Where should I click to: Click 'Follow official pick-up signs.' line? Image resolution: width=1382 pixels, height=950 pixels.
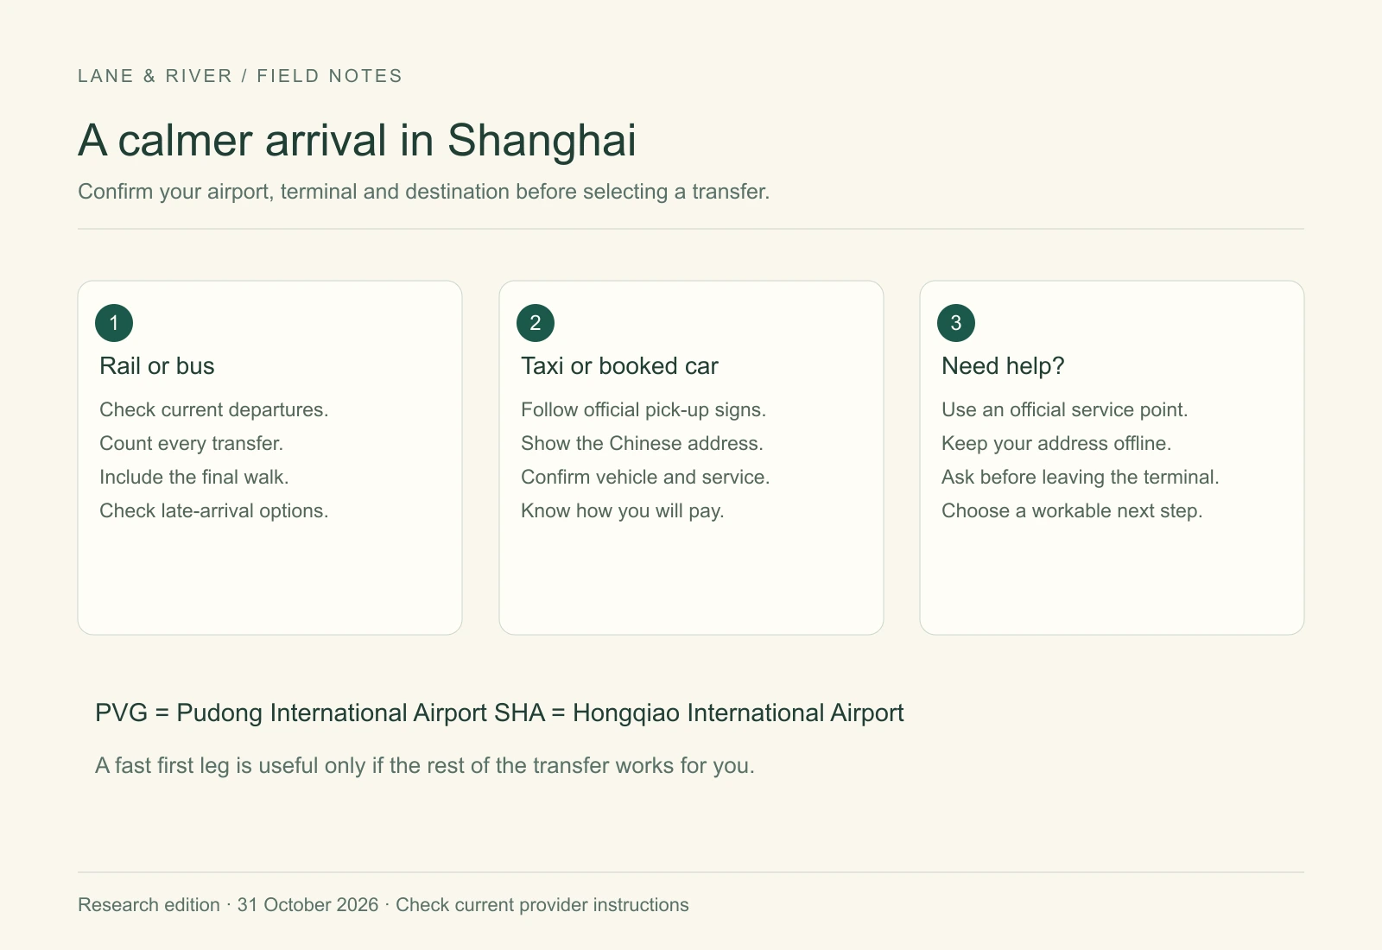pos(643,409)
